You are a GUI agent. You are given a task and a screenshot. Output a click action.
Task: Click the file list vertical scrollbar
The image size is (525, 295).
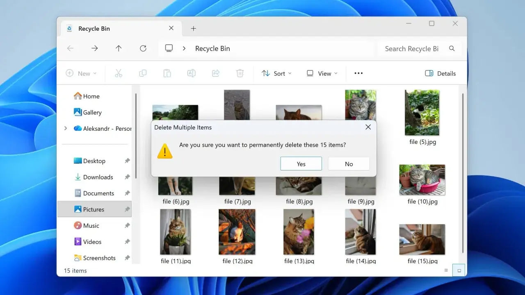pyautogui.click(x=462, y=173)
